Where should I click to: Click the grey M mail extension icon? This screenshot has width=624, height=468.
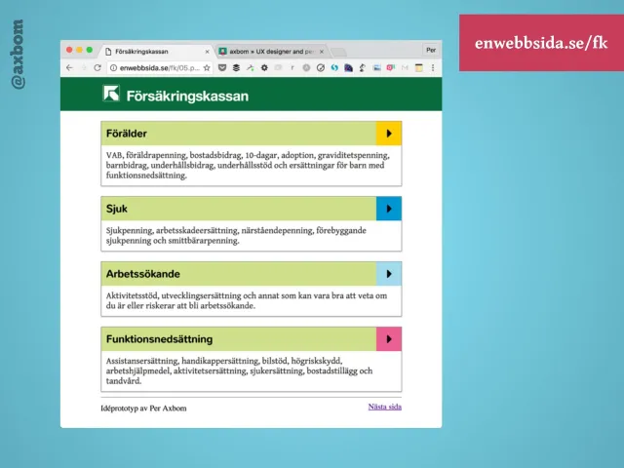[405, 67]
